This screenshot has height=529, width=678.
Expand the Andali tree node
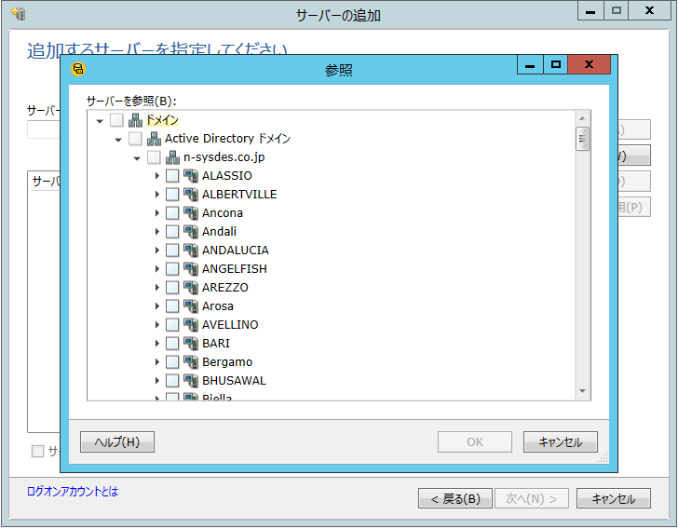[156, 232]
